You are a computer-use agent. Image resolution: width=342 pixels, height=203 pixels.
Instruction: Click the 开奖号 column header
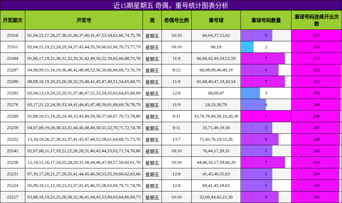84,20
